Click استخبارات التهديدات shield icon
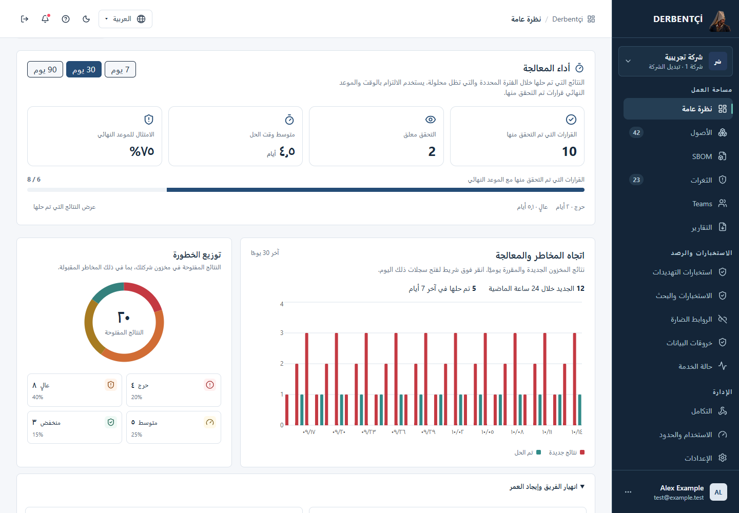This screenshot has height=513, width=739. pyautogui.click(x=723, y=272)
